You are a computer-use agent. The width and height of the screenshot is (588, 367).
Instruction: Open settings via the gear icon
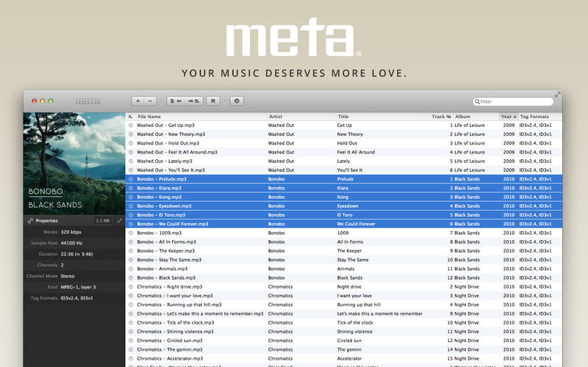(x=237, y=101)
